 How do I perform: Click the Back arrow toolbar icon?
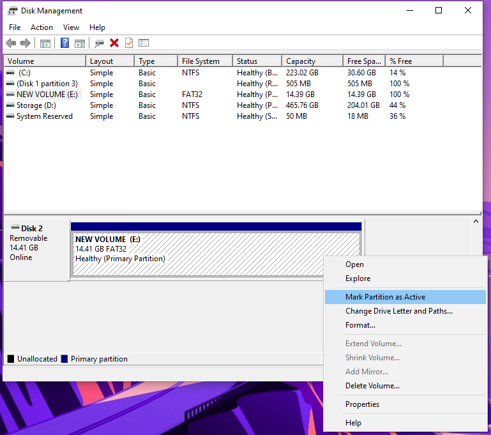[11, 43]
